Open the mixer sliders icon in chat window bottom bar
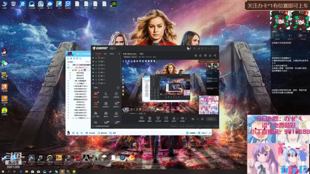The image size is (310, 174). 82,133
